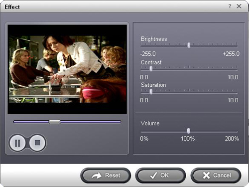Click the 10.0 saturation maximum label

233,100
